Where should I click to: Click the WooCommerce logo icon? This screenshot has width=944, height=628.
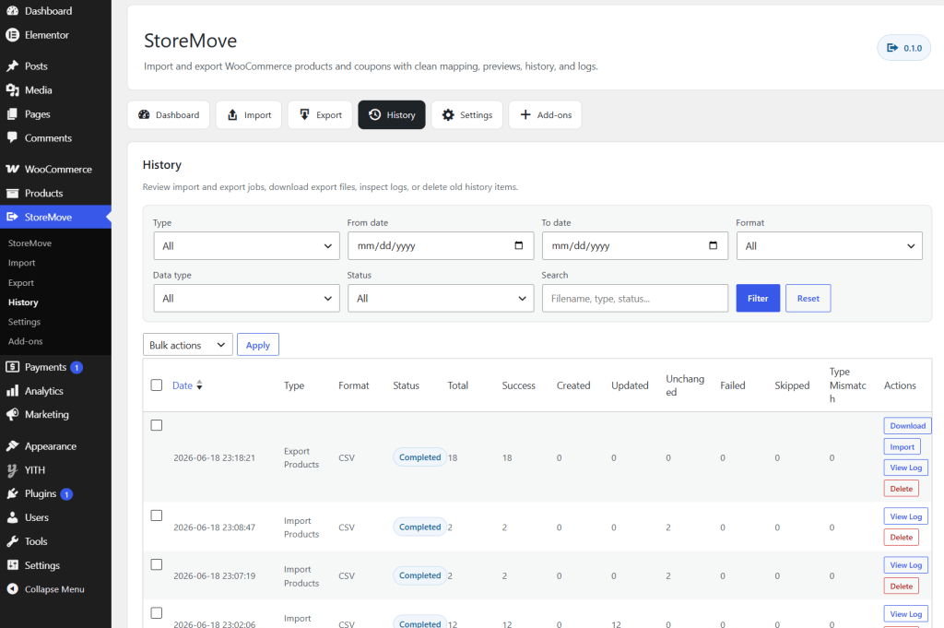tap(12, 169)
